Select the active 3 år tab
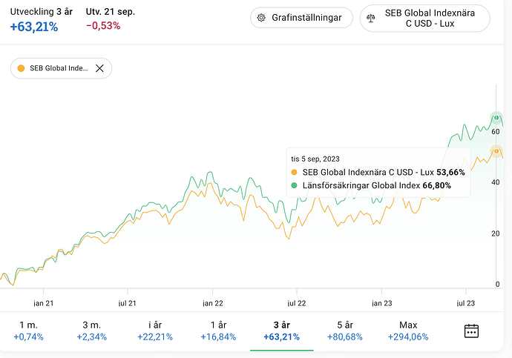 pyautogui.click(x=281, y=331)
